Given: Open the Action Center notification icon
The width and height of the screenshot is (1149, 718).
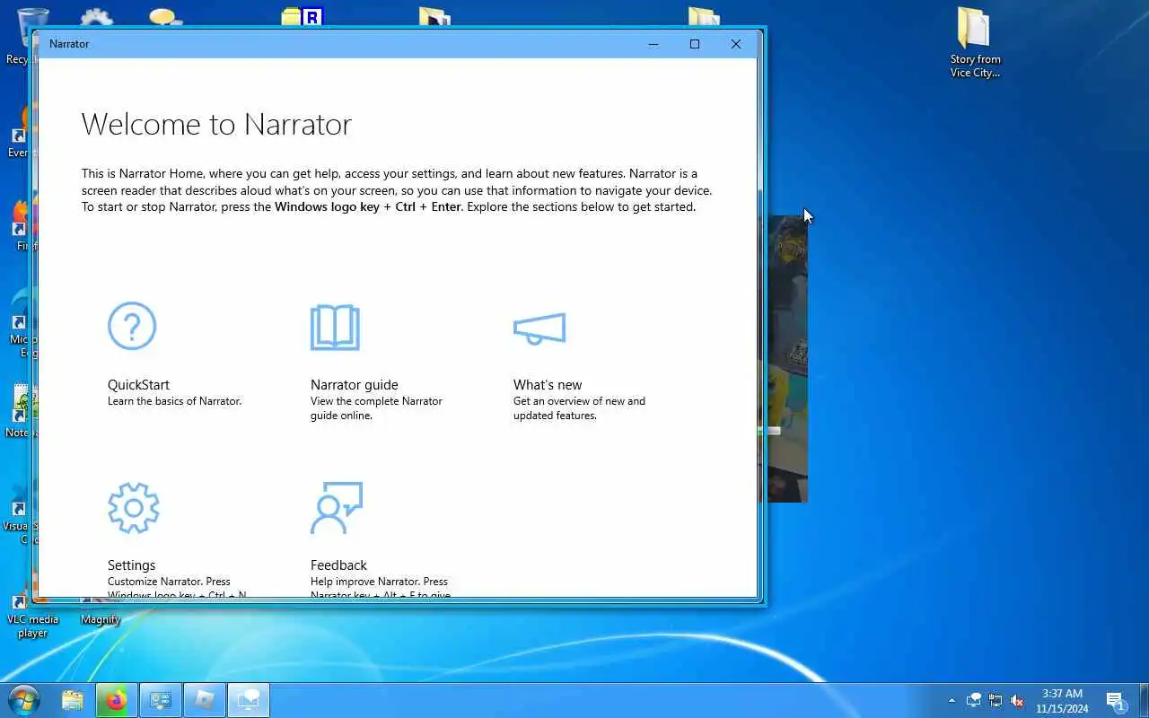Looking at the screenshot, I should pyautogui.click(x=1116, y=701).
